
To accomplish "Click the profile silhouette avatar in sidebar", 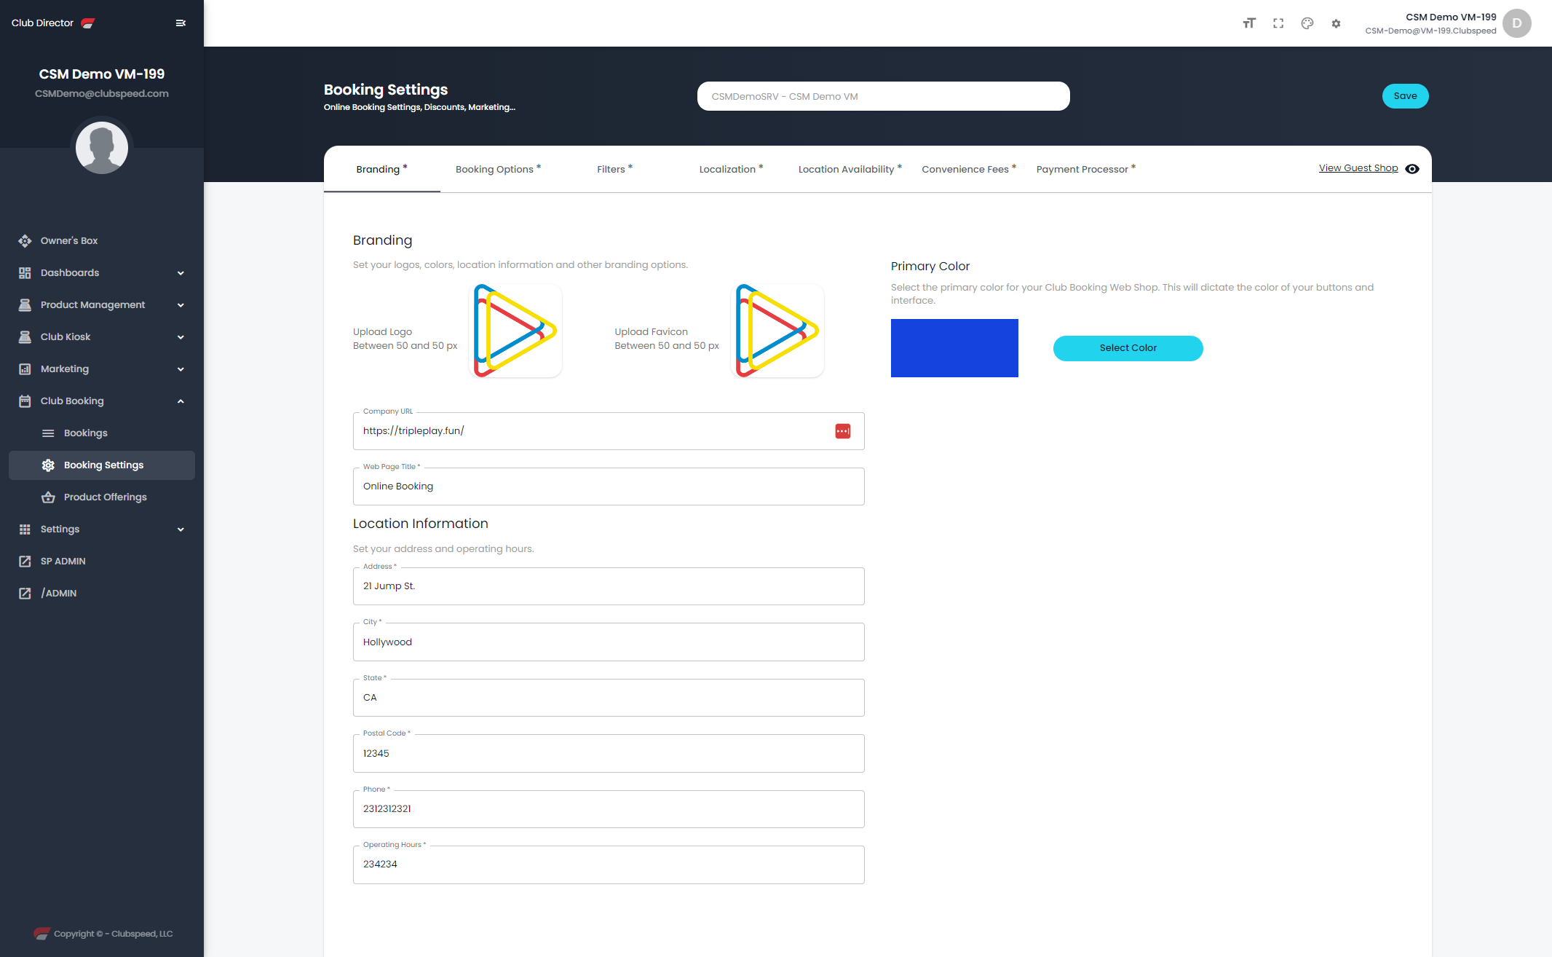I will tap(102, 148).
